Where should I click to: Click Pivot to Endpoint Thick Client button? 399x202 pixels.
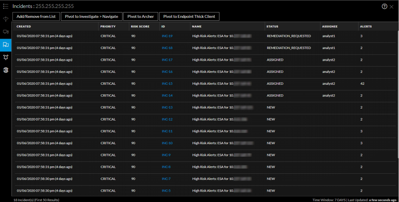tap(189, 16)
